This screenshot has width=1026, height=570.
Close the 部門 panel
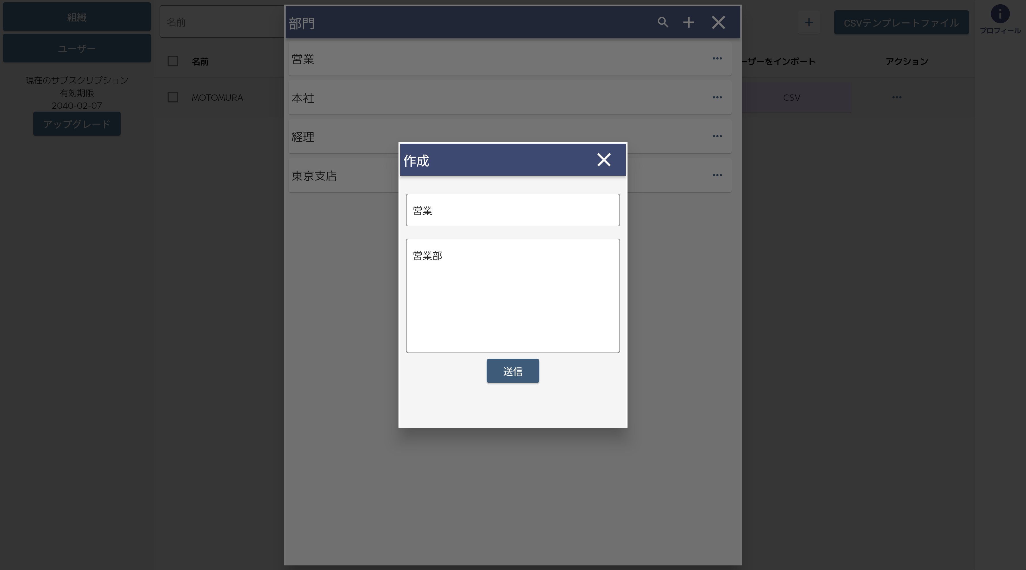coord(719,22)
